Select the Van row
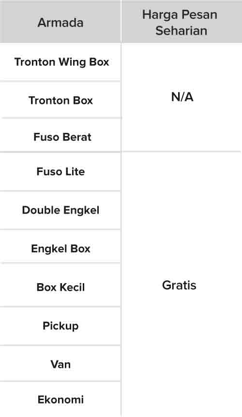242x417 pixels. pos(60,364)
